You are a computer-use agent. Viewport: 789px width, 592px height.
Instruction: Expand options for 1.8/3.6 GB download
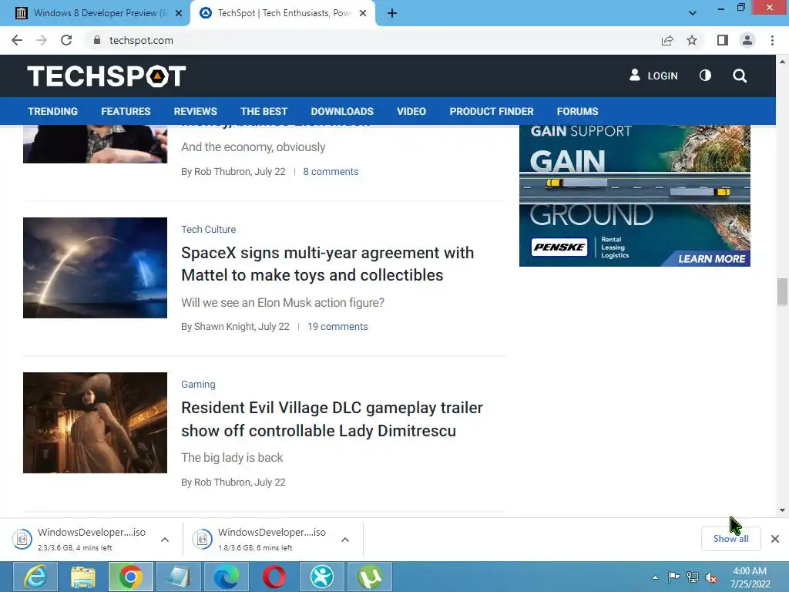pos(345,540)
